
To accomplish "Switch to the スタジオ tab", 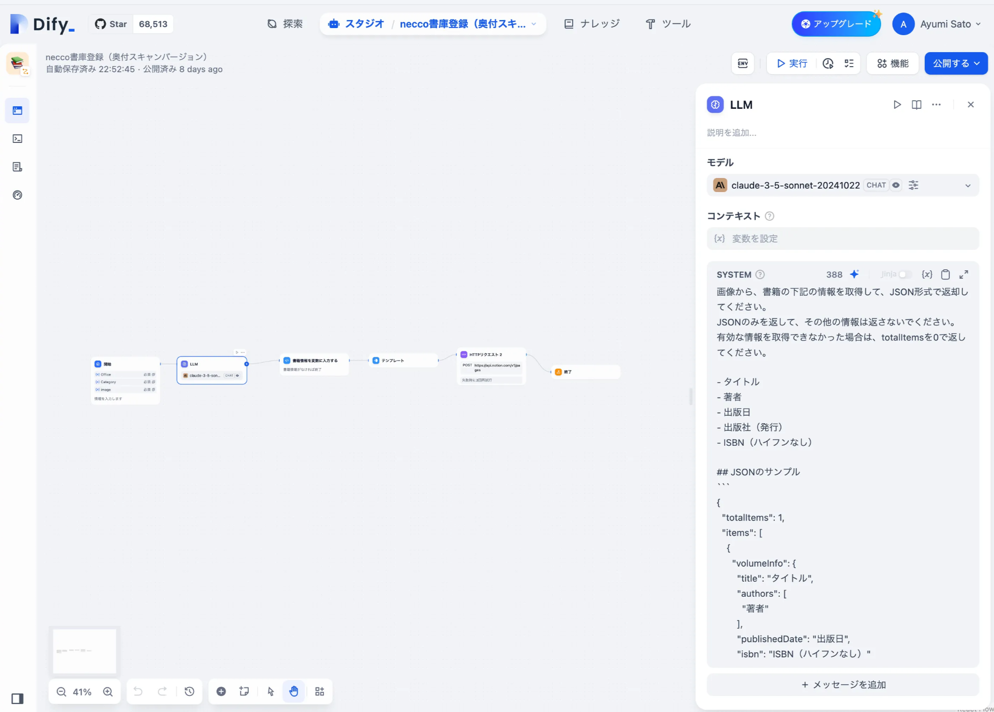I will coord(356,24).
